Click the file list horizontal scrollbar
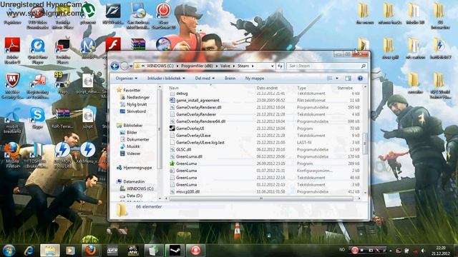The height and width of the screenshot is (257, 458). point(261,198)
